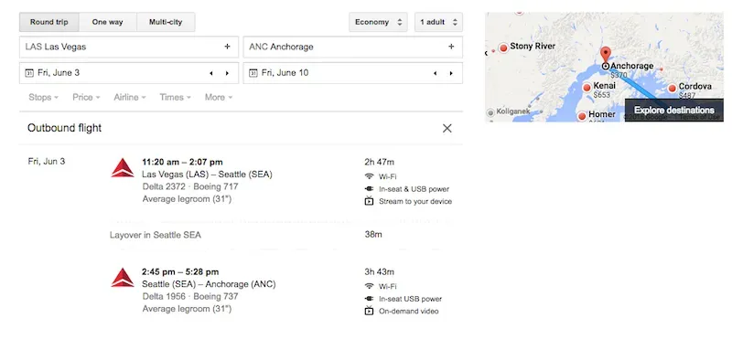Go to the previous departure date before June 3
Image resolution: width=732 pixels, height=339 pixels.
[211, 73]
